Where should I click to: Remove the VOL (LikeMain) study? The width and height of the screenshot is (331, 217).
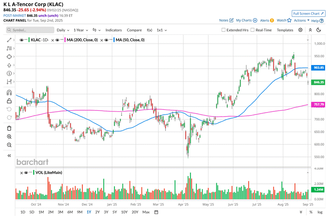[21, 173]
